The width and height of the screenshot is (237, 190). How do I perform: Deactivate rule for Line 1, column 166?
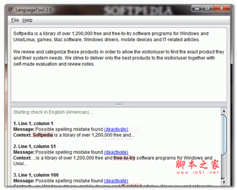coord(116,181)
